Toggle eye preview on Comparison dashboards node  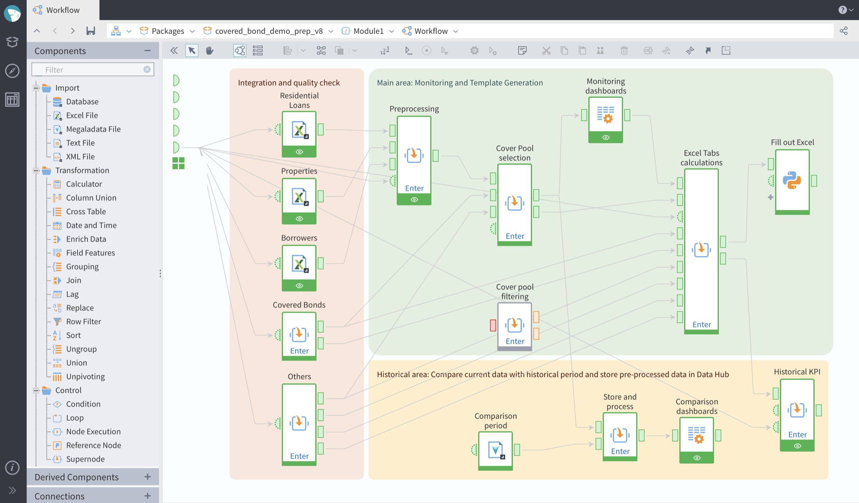point(697,458)
